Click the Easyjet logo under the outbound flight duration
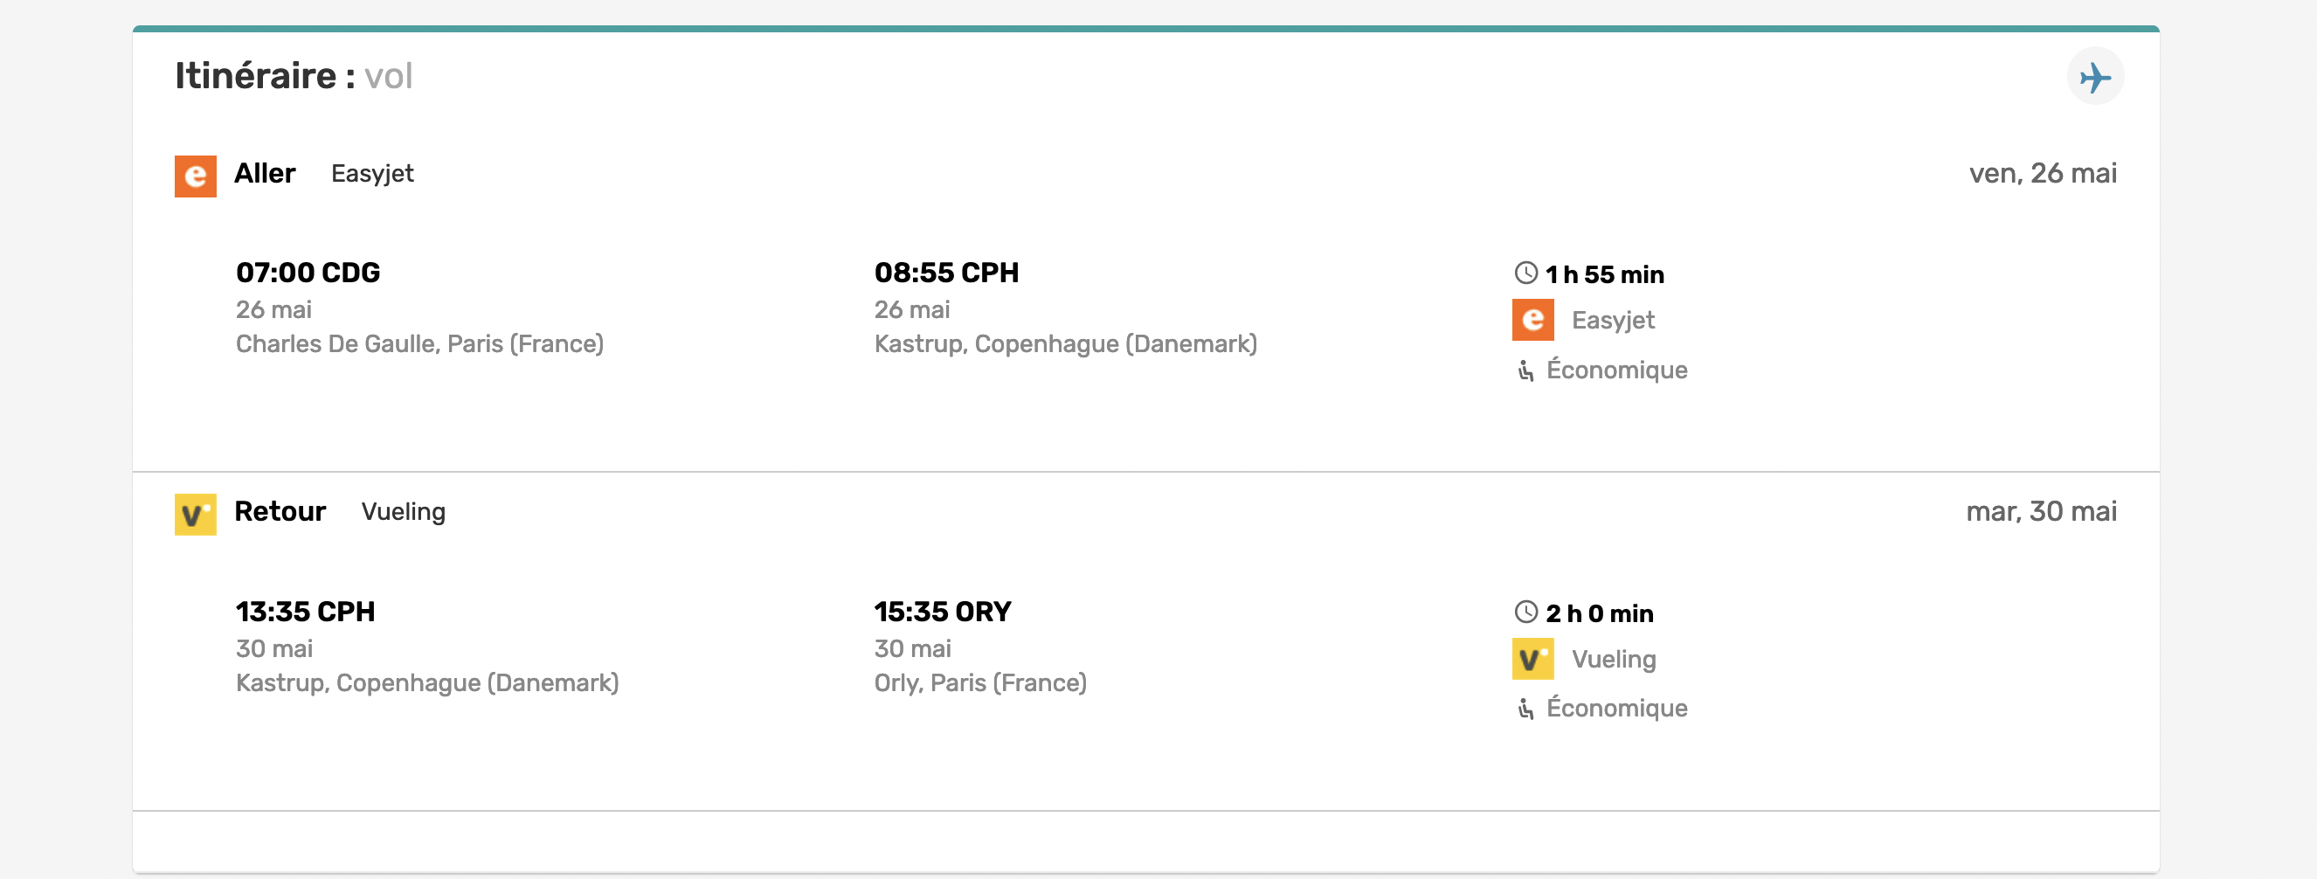 click(x=1532, y=320)
